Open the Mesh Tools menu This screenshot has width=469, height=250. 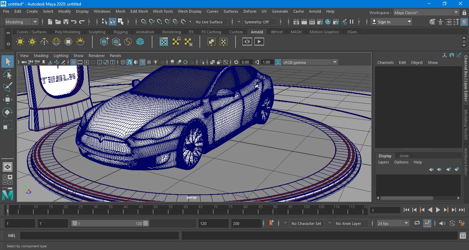(163, 11)
